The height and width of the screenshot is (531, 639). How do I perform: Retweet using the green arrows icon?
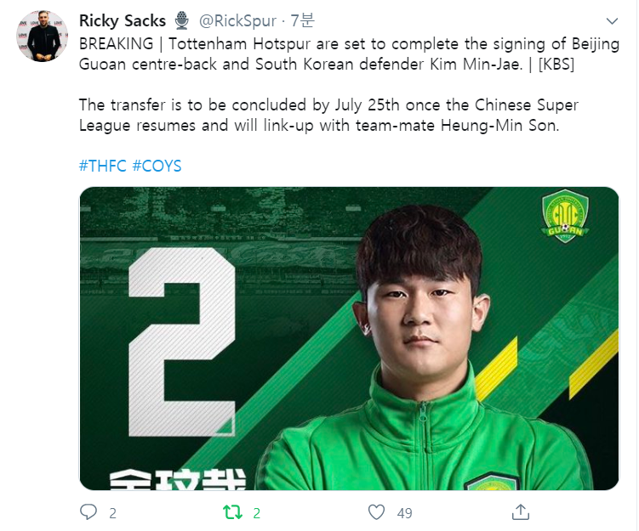[x=231, y=511]
